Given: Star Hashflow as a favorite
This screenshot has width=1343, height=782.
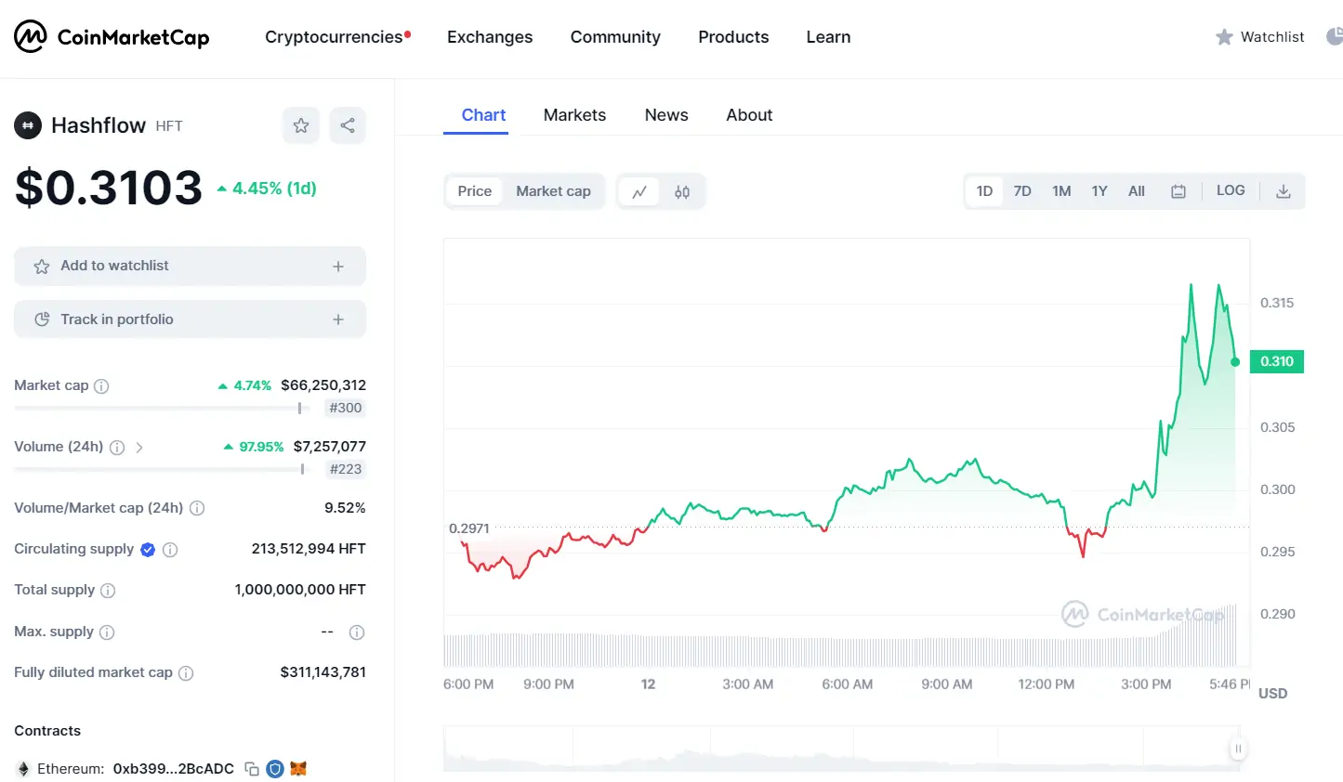Looking at the screenshot, I should (x=301, y=125).
